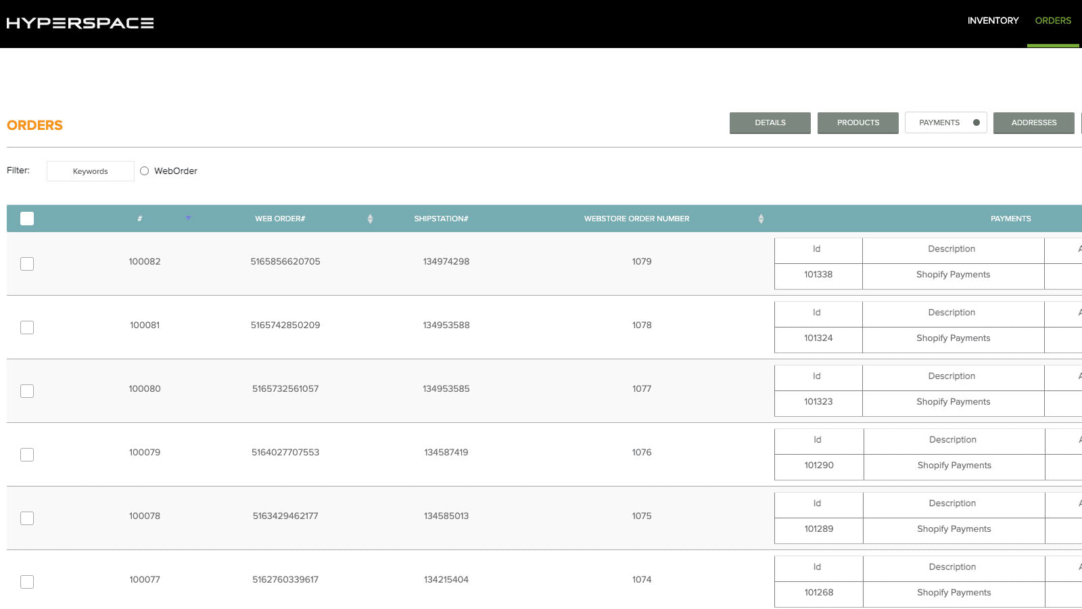This screenshot has height=609, width=1082.
Task: Click the Orders page heading
Action: pyautogui.click(x=34, y=125)
